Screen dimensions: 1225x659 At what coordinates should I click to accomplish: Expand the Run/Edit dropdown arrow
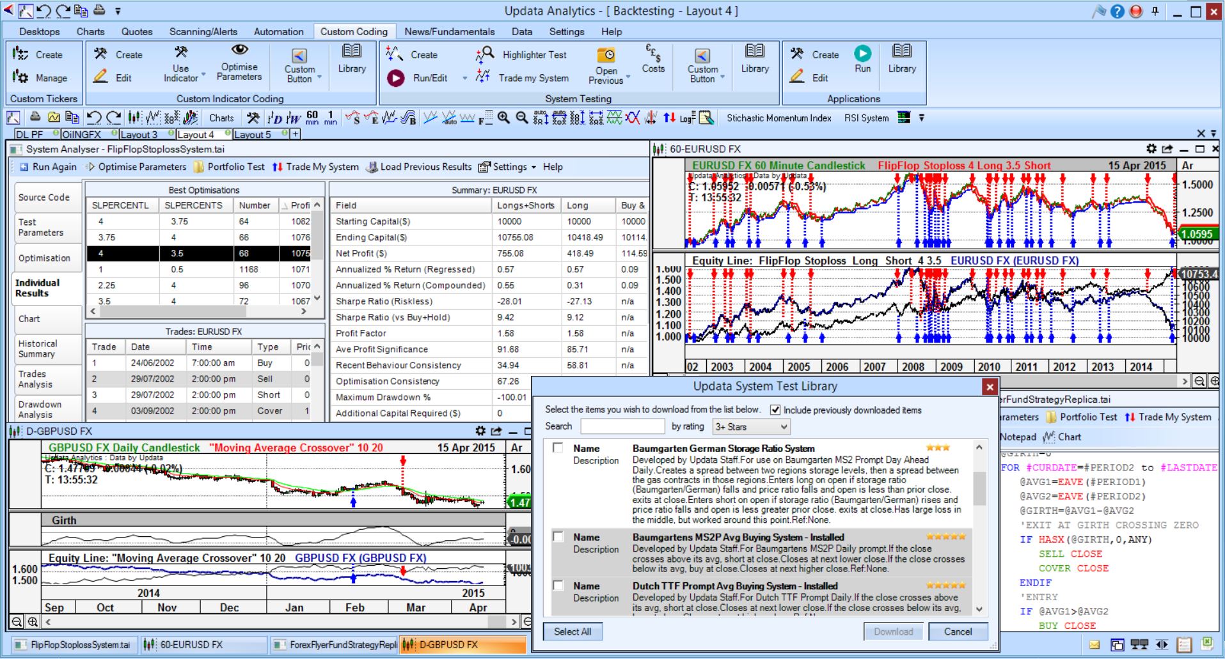[464, 78]
